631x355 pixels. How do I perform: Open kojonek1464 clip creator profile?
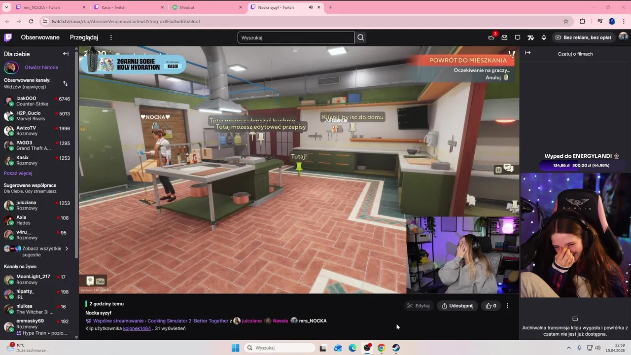click(137, 328)
